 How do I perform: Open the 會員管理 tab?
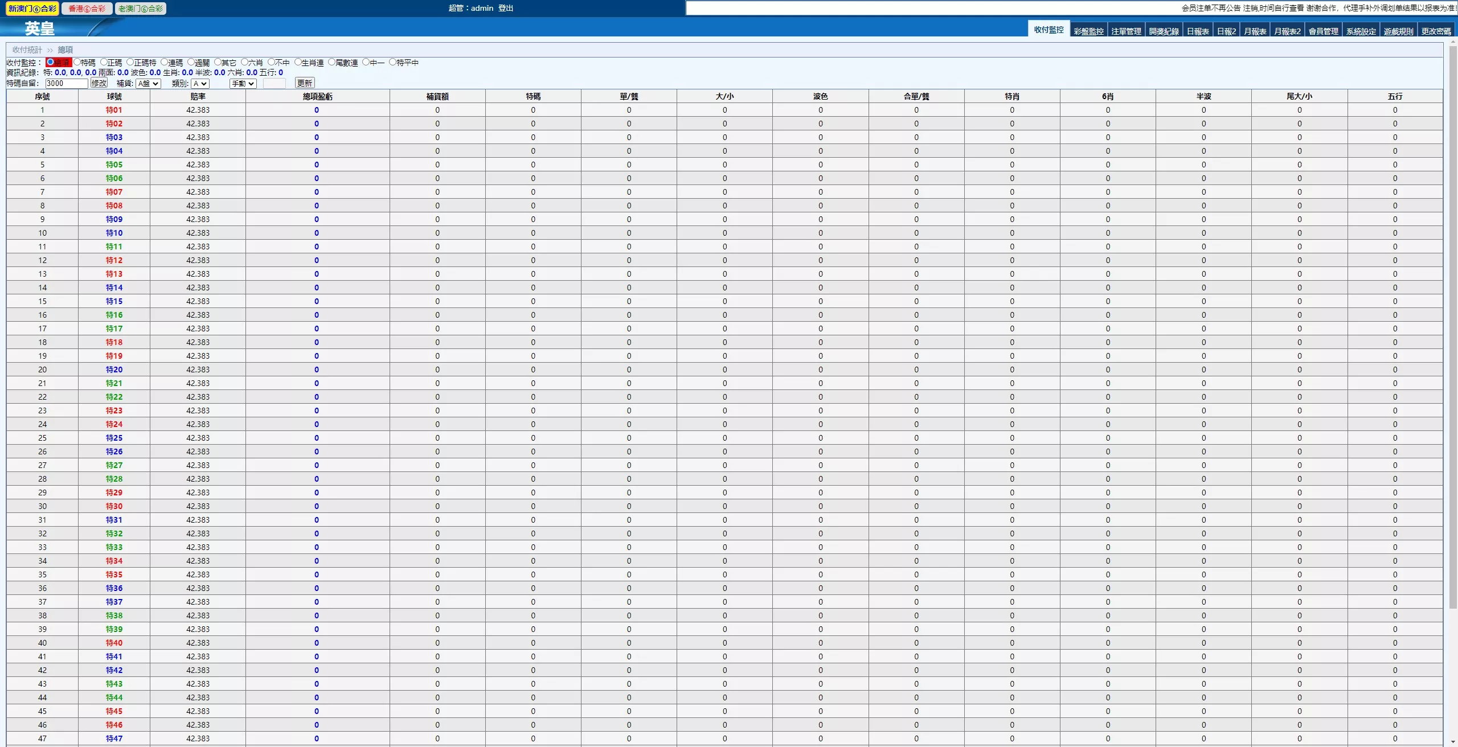click(1323, 31)
